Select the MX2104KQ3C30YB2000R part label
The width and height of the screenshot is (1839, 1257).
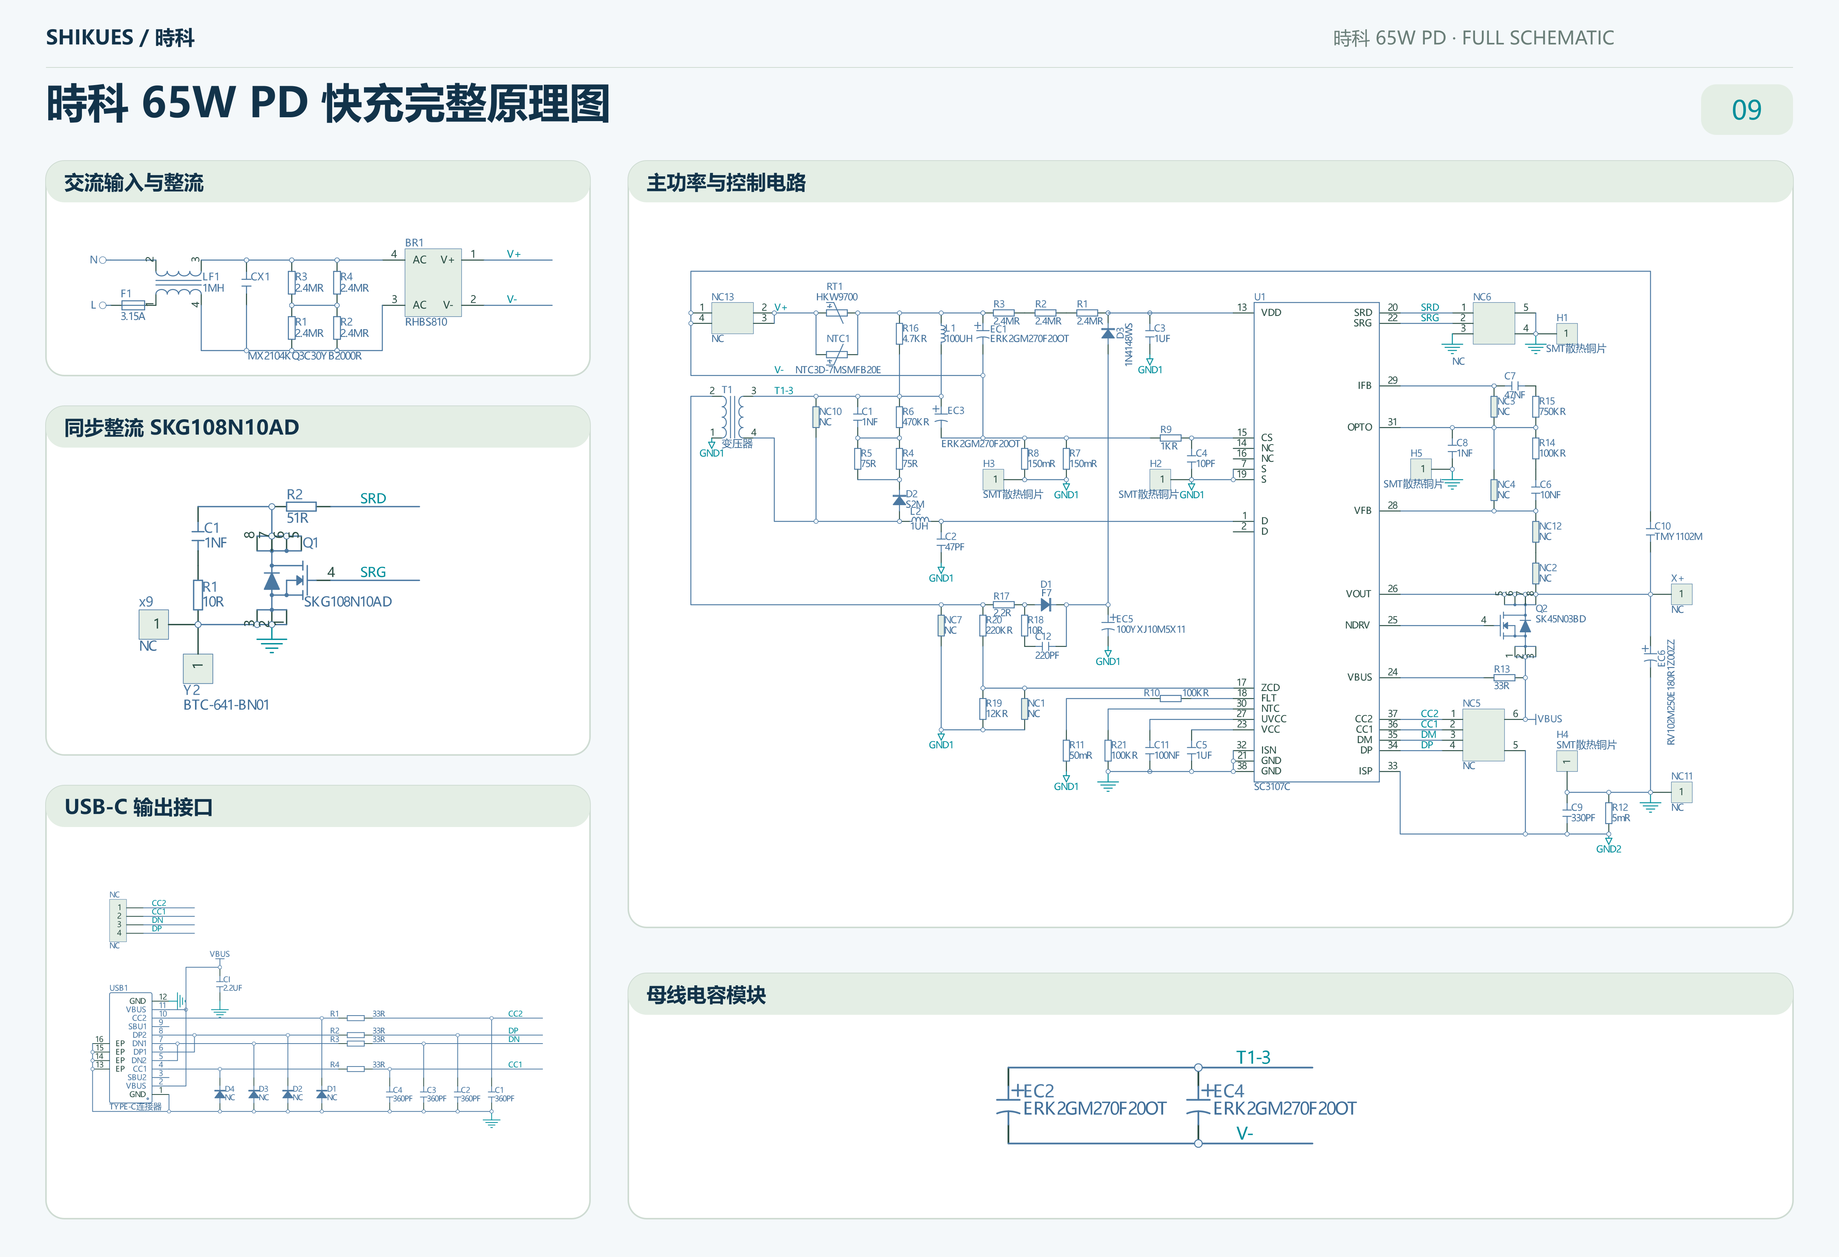pos(305,356)
